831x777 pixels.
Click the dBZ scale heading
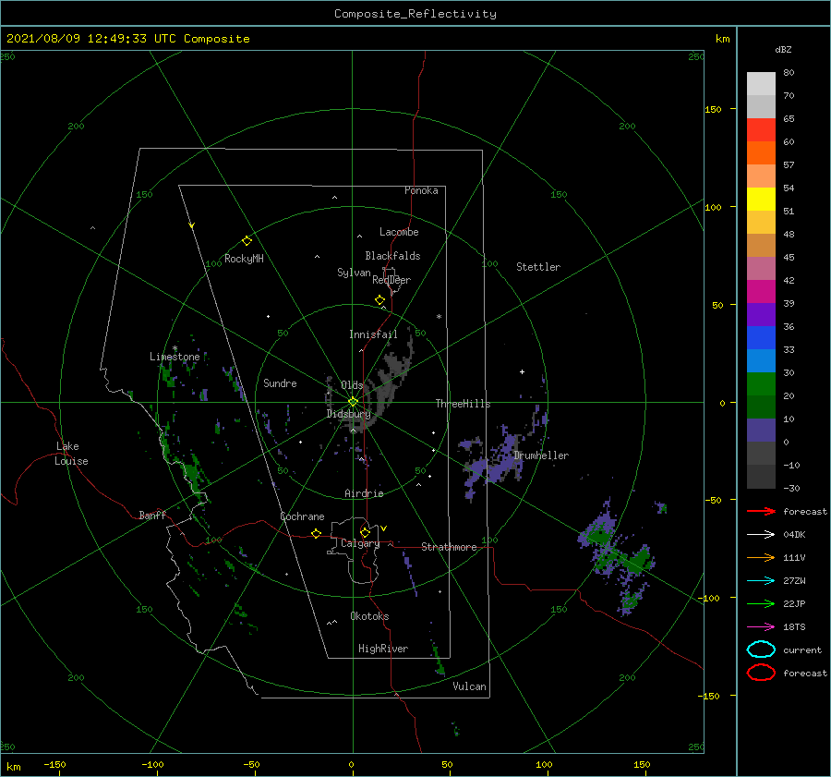point(783,50)
